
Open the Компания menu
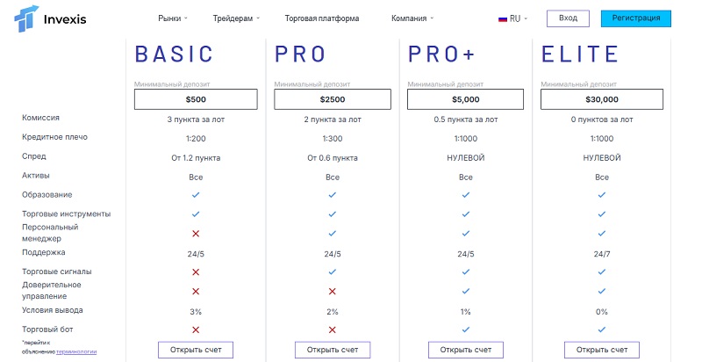click(412, 18)
